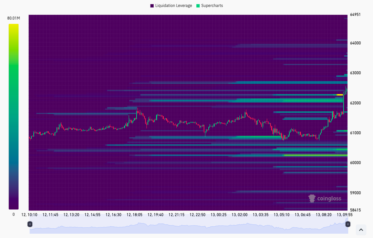The image size is (373, 238).
Task: Toggle the Liquidation Leverage legend series
Action: [x=171, y=6]
